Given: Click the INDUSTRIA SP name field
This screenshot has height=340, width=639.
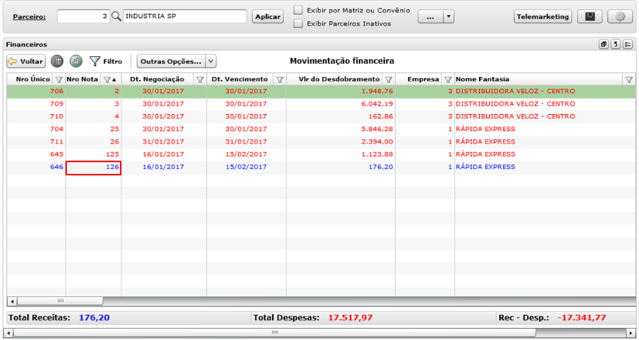Looking at the screenshot, I should pos(185,16).
